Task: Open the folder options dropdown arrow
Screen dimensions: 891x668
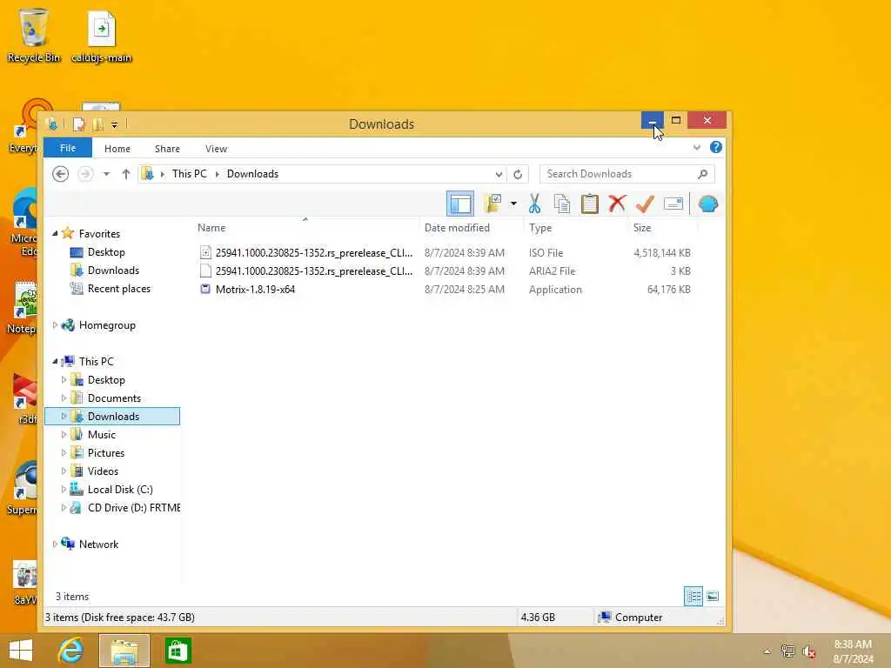Action: [x=513, y=204]
